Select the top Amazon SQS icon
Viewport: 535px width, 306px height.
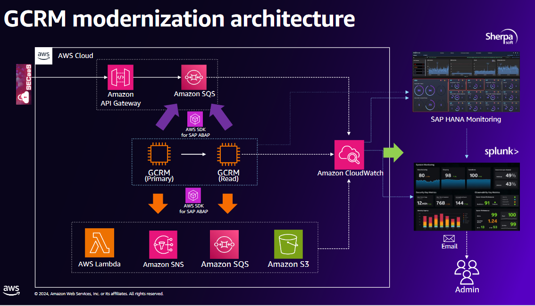click(x=194, y=77)
